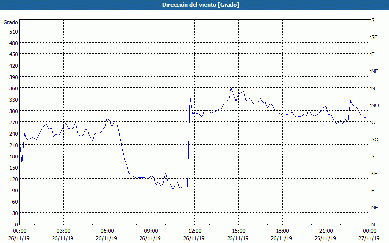Viewport: 389px width, 243px height.
Task: Pick the 330 tick label
Action: [x=14, y=100]
